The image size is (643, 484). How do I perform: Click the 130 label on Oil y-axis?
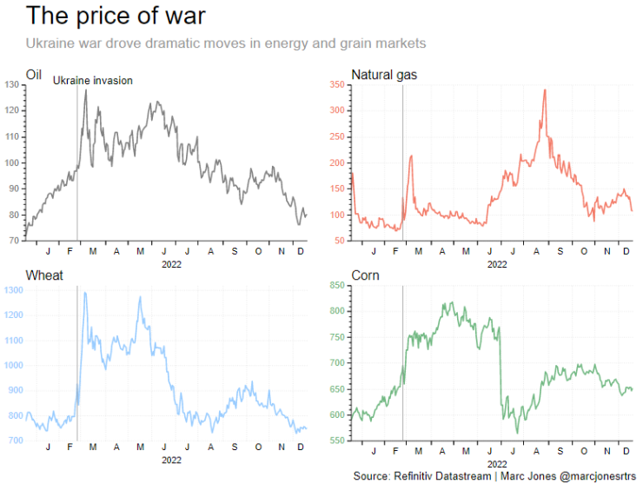pos(12,84)
